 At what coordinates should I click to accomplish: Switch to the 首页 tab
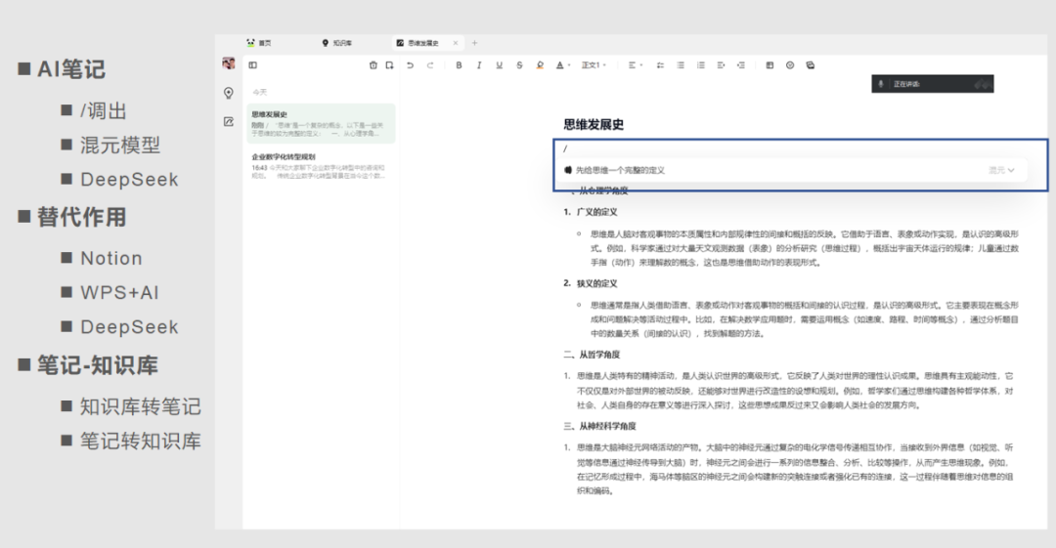259,43
